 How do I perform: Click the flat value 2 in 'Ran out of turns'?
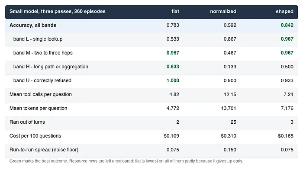tap(177, 122)
